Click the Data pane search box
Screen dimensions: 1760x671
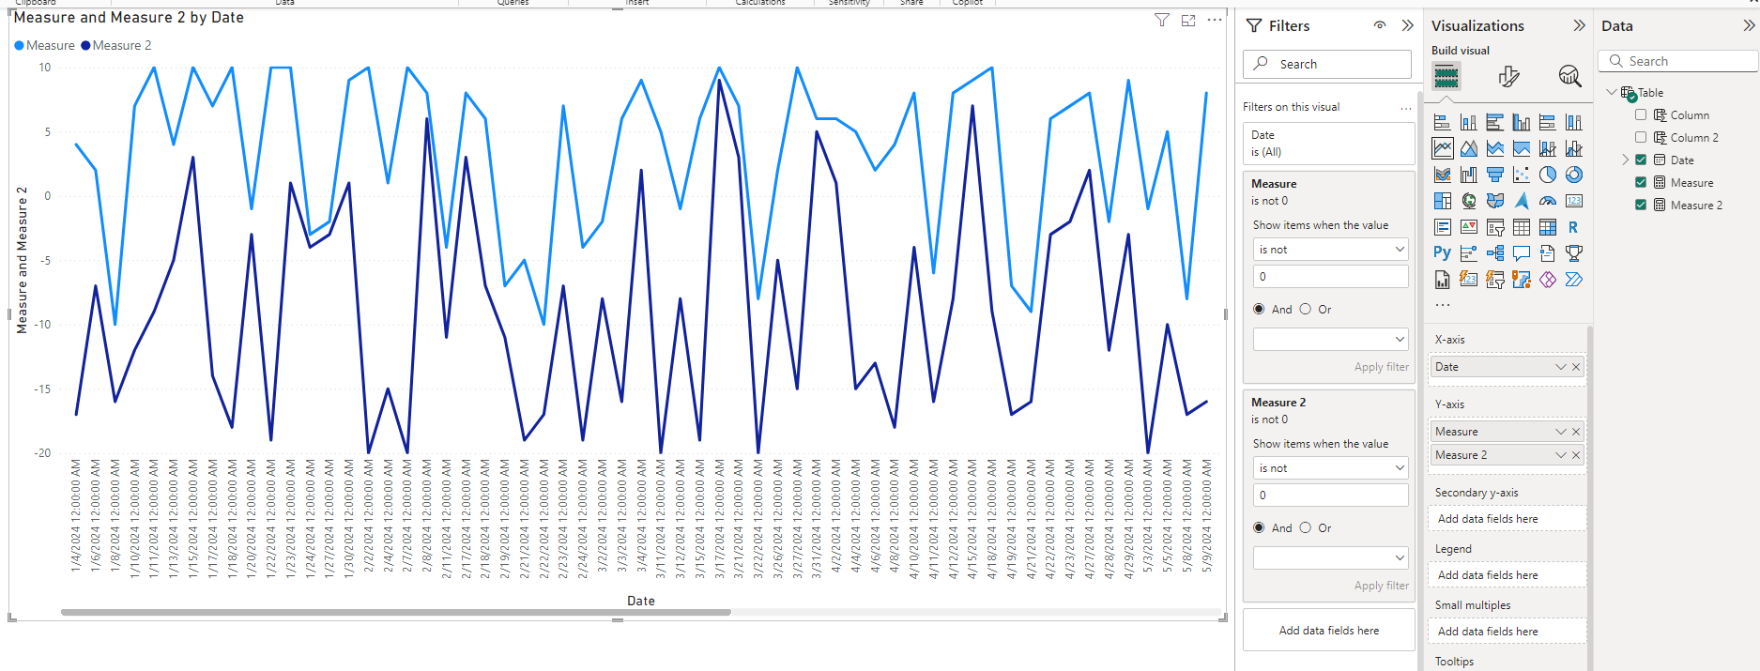(x=1678, y=61)
